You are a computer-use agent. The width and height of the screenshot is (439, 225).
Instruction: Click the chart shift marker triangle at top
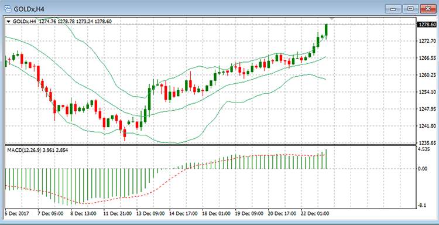(x=332, y=19)
